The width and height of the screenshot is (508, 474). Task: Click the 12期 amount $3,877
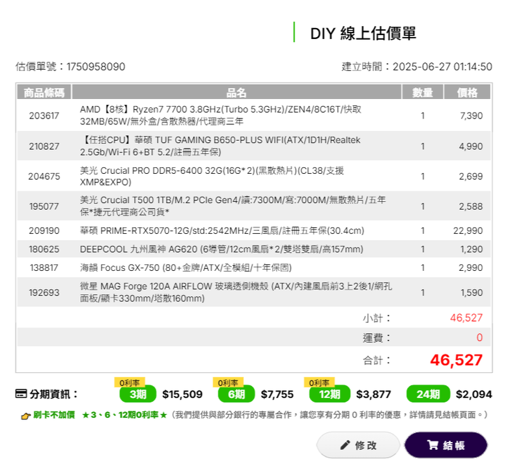point(374,395)
